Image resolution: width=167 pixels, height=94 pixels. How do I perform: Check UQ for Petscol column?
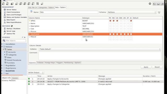pyautogui.click(x=117, y=37)
